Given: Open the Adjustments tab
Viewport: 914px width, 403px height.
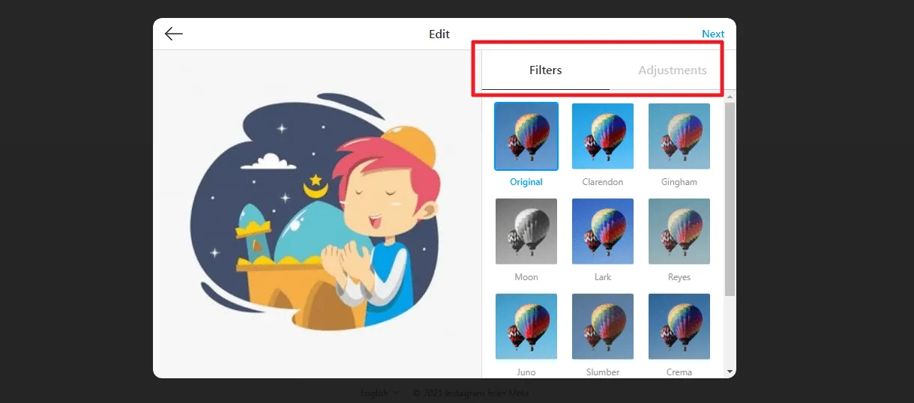Looking at the screenshot, I should pos(673,70).
